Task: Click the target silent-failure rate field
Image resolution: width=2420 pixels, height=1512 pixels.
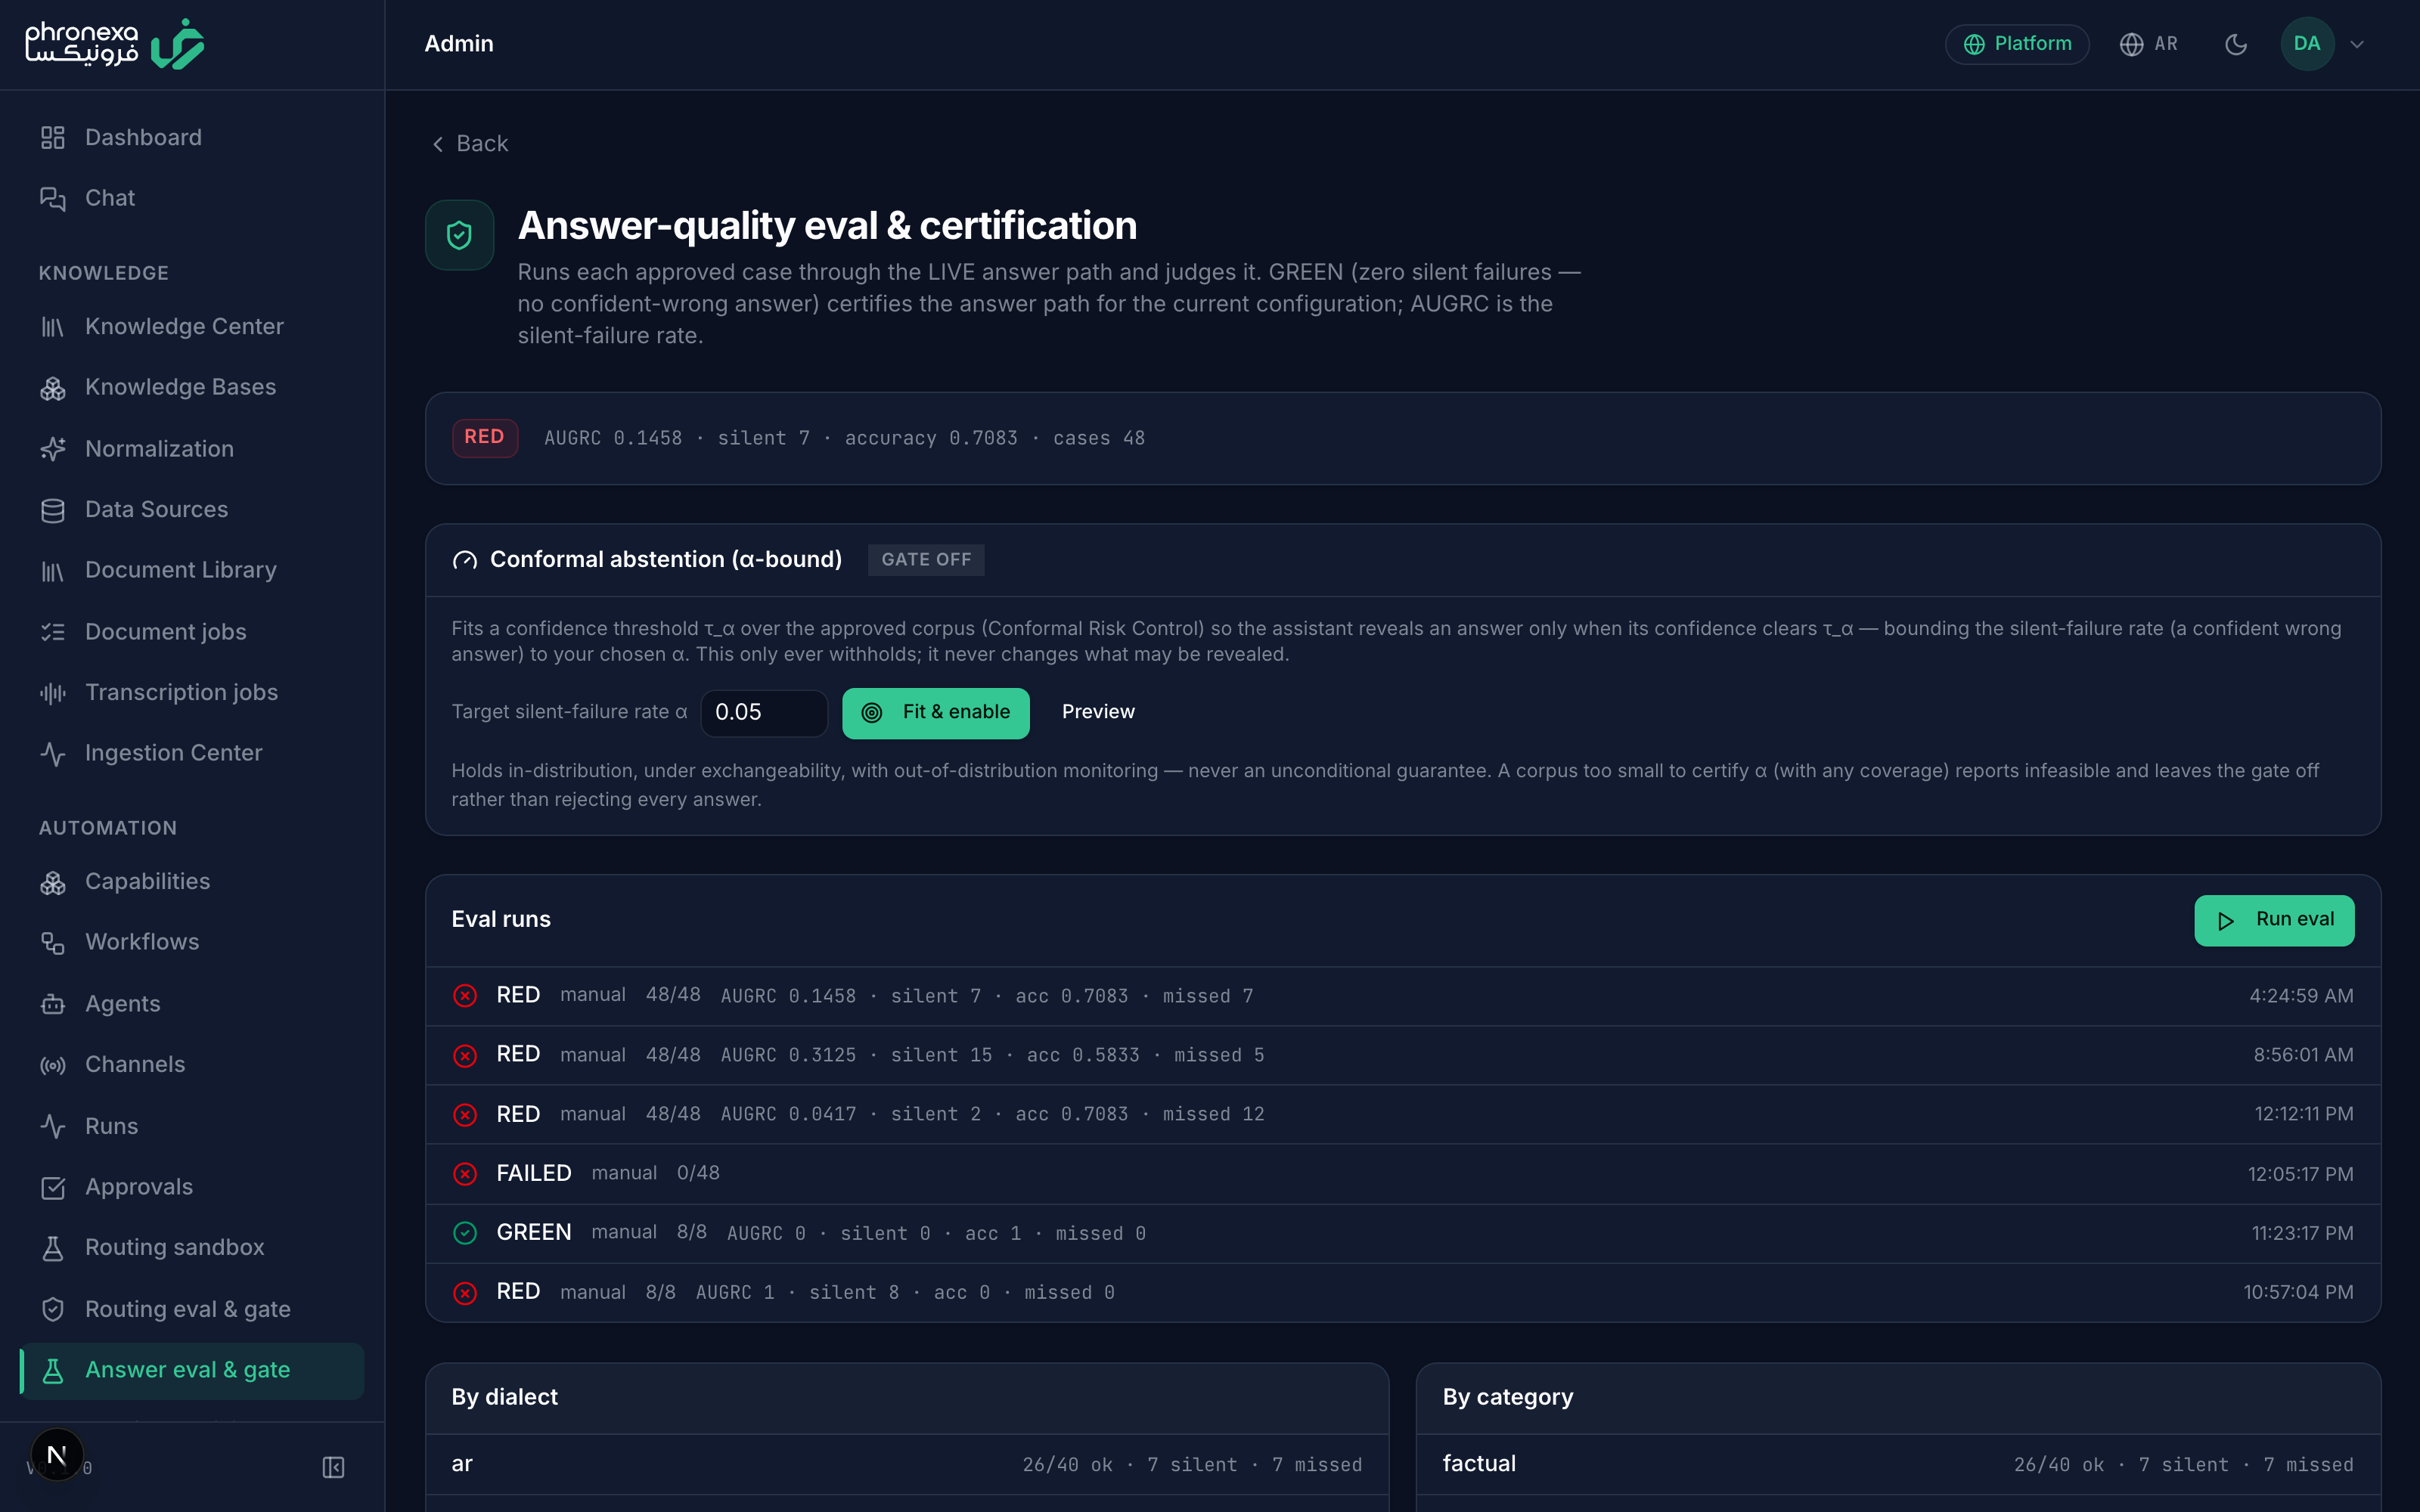Action: (764, 712)
